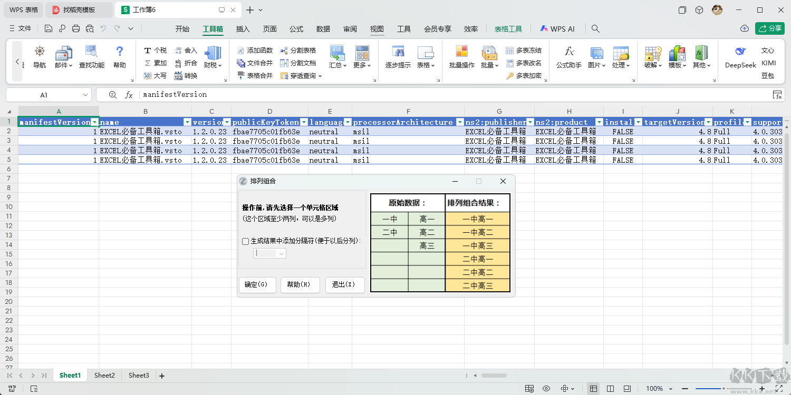Open the name column filter dropdown
The height and width of the screenshot is (395, 791).
(x=187, y=122)
